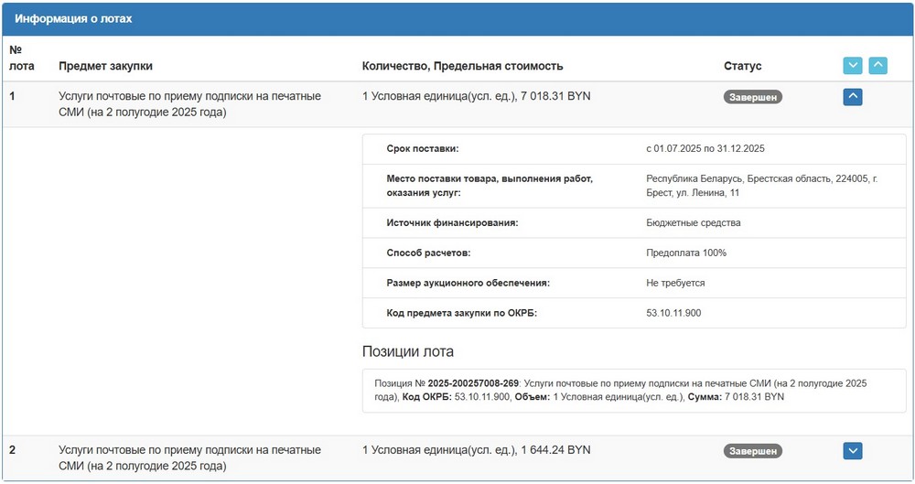Click the 'Завершен' status badge of lot 2
This screenshot has width=915, height=484.
pyautogui.click(x=753, y=451)
